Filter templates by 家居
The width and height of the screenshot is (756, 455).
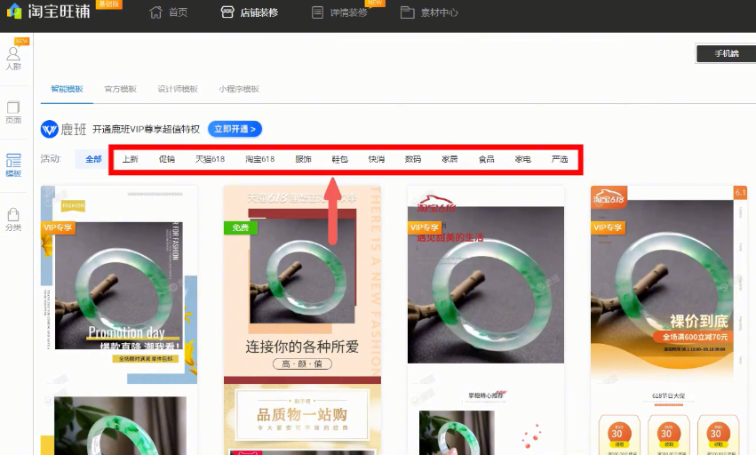[x=450, y=159]
